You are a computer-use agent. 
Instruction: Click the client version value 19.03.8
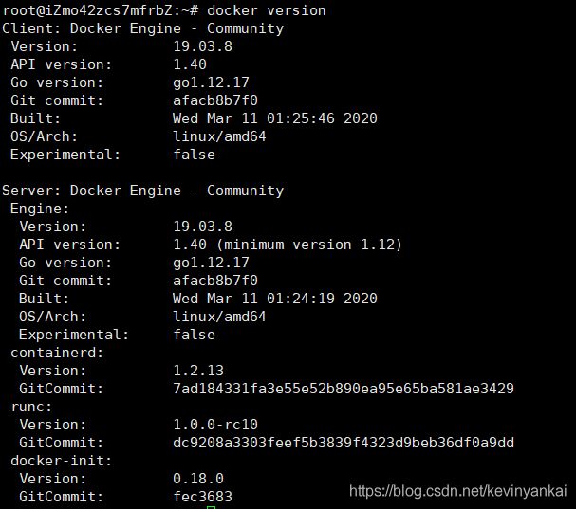point(202,46)
